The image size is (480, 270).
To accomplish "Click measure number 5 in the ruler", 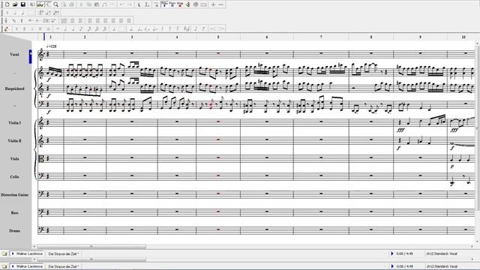I will 218,37.
